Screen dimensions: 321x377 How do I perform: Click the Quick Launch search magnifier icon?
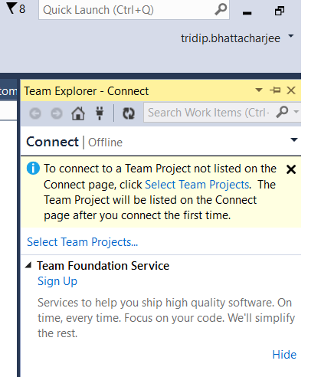click(221, 10)
